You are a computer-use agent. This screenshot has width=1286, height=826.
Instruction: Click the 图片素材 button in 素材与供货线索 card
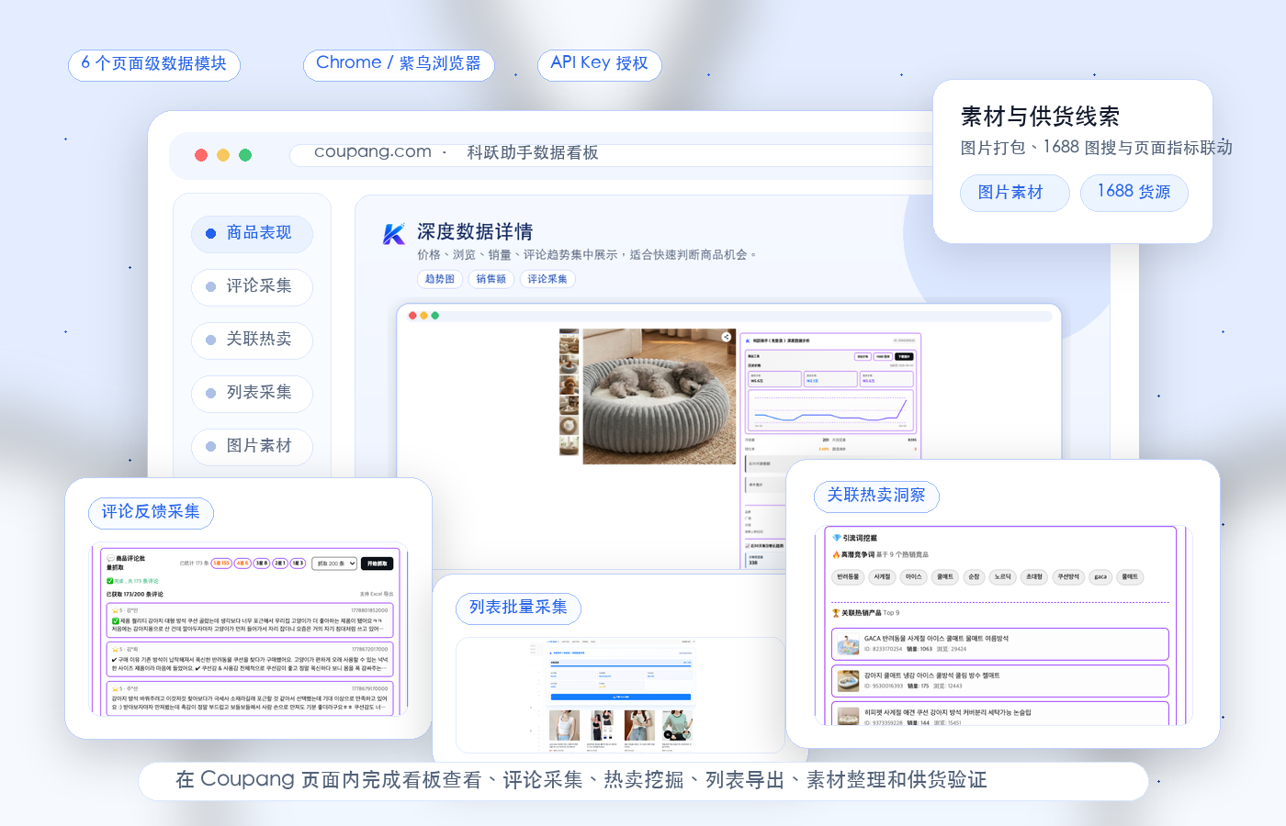1015,193
